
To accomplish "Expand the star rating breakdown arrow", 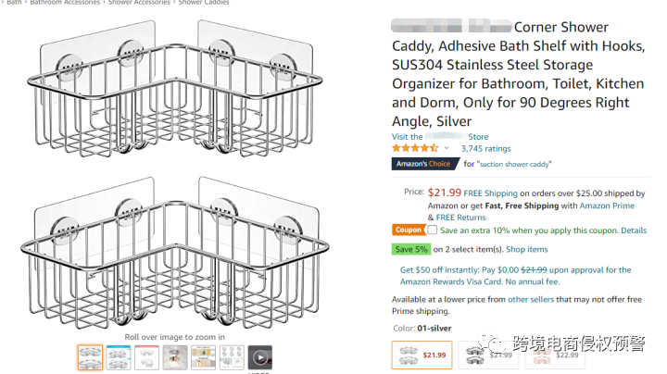I will click(447, 148).
